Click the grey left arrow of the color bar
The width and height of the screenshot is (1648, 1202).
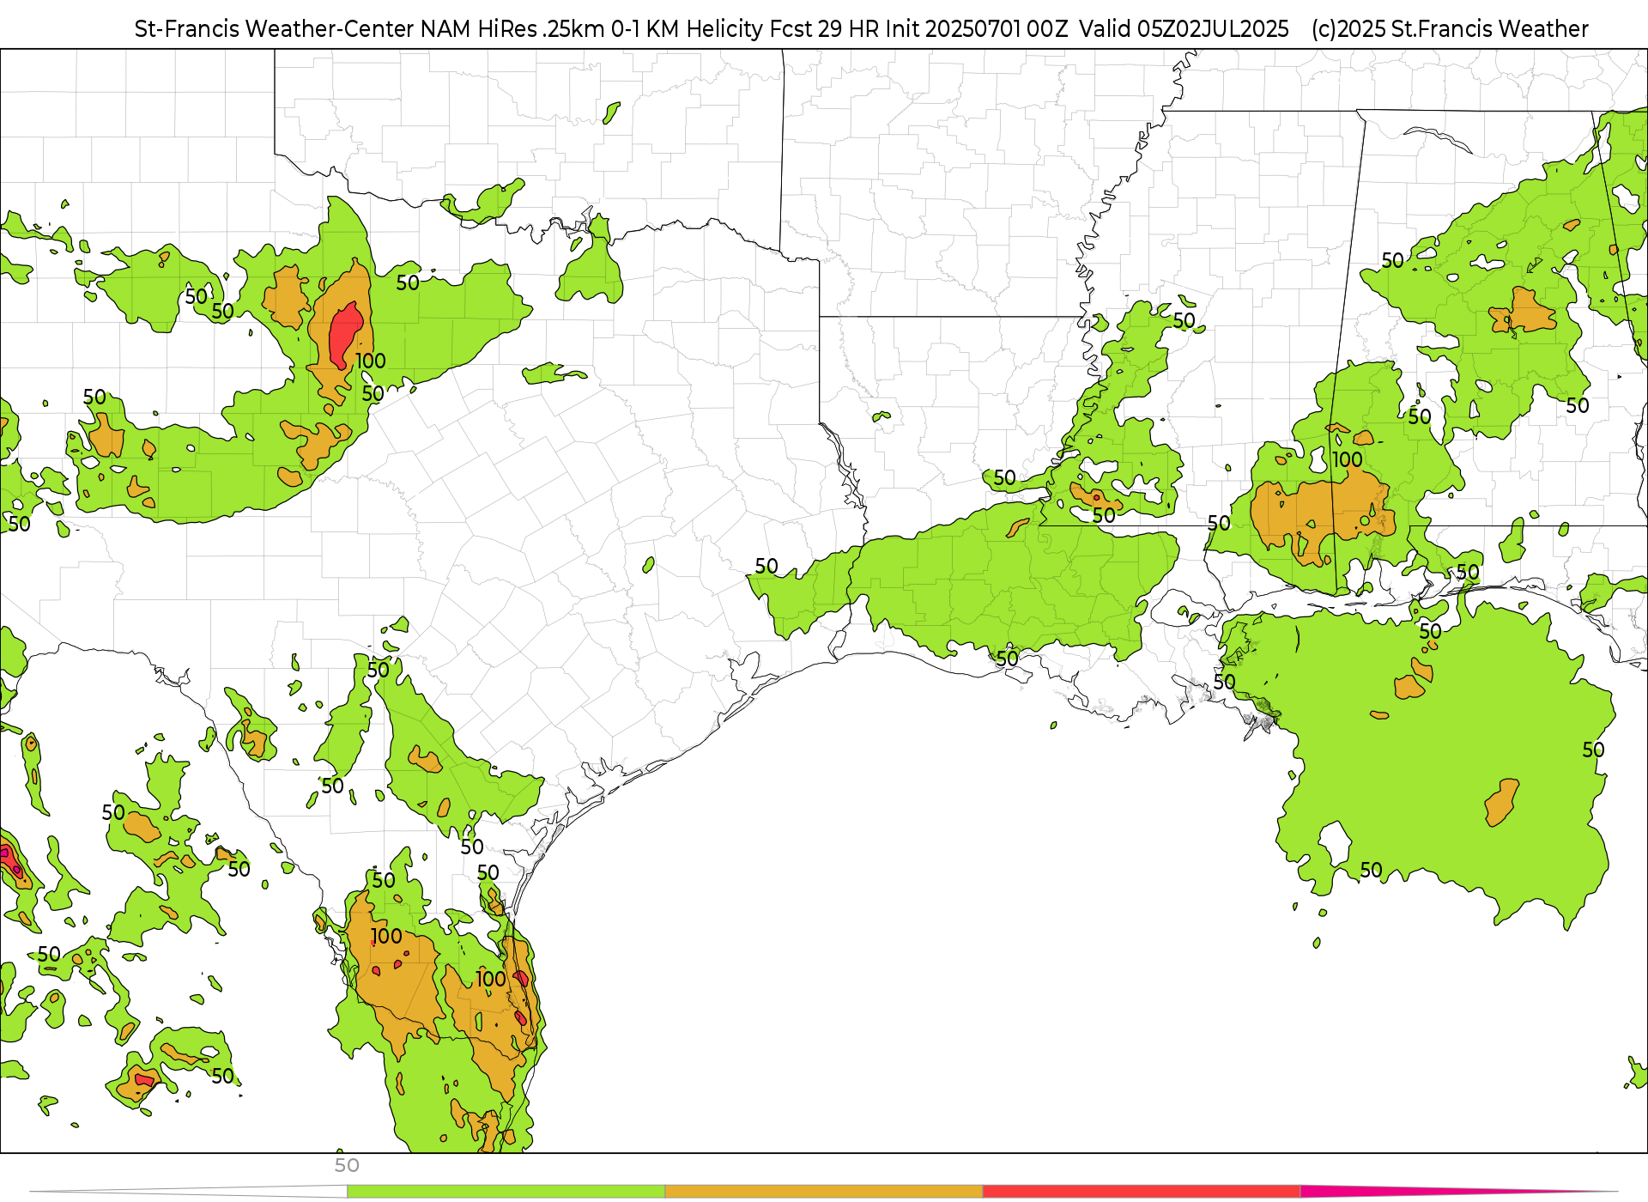[189, 1192]
